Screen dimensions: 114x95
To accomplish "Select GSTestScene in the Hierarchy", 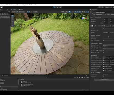I will 4,13.
